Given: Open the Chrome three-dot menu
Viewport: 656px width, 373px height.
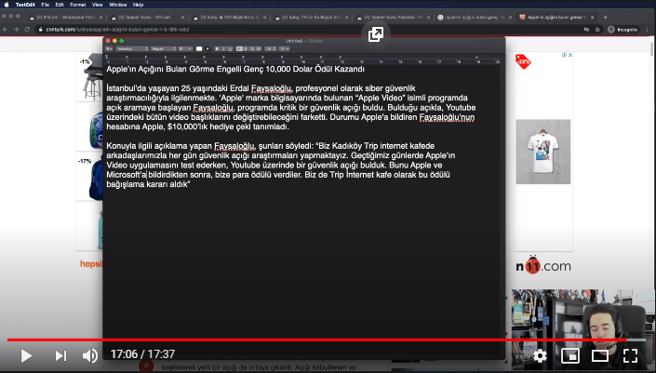Looking at the screenshot, I should [x=648, y=30].
